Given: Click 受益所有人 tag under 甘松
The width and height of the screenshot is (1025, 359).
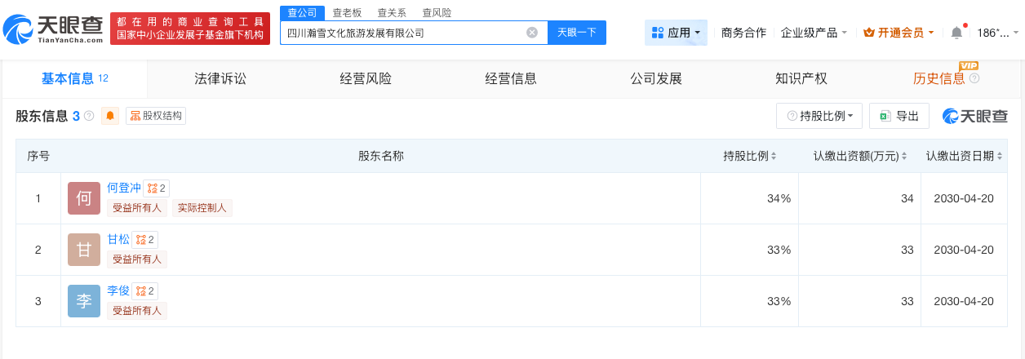Looking at the screenshot, I should (x=137, y=259).
